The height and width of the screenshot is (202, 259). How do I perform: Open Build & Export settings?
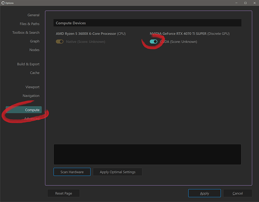tap(28, 64)
